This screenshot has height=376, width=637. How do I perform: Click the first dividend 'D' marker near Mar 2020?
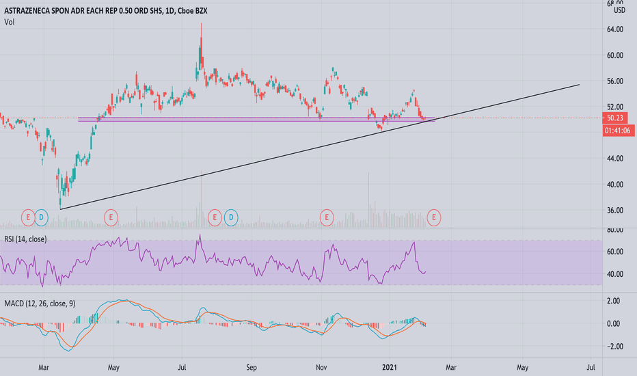point(41,218)
